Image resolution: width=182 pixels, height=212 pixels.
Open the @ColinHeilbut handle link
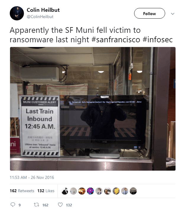[x=40, y=17]
